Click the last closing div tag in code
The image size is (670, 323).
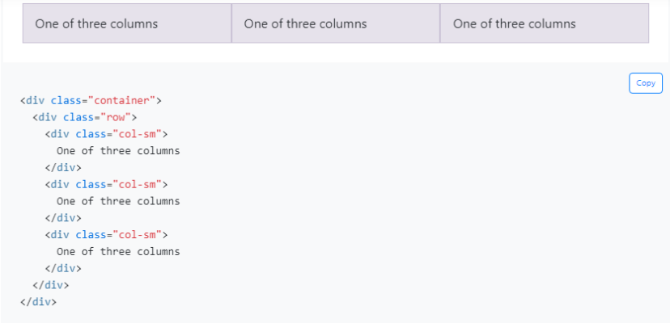(38, 302)
